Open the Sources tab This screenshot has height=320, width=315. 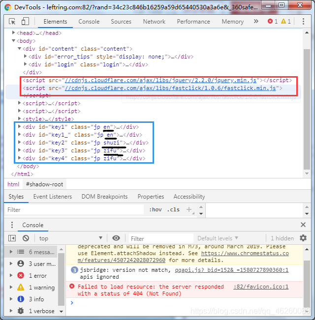click(121, 22)
